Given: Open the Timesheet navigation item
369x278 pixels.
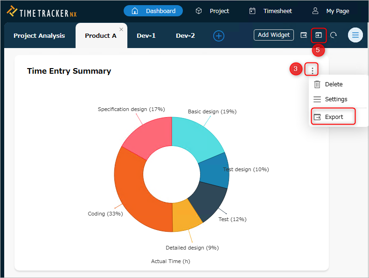Looking at the screenshot, I should pos(271,11).
